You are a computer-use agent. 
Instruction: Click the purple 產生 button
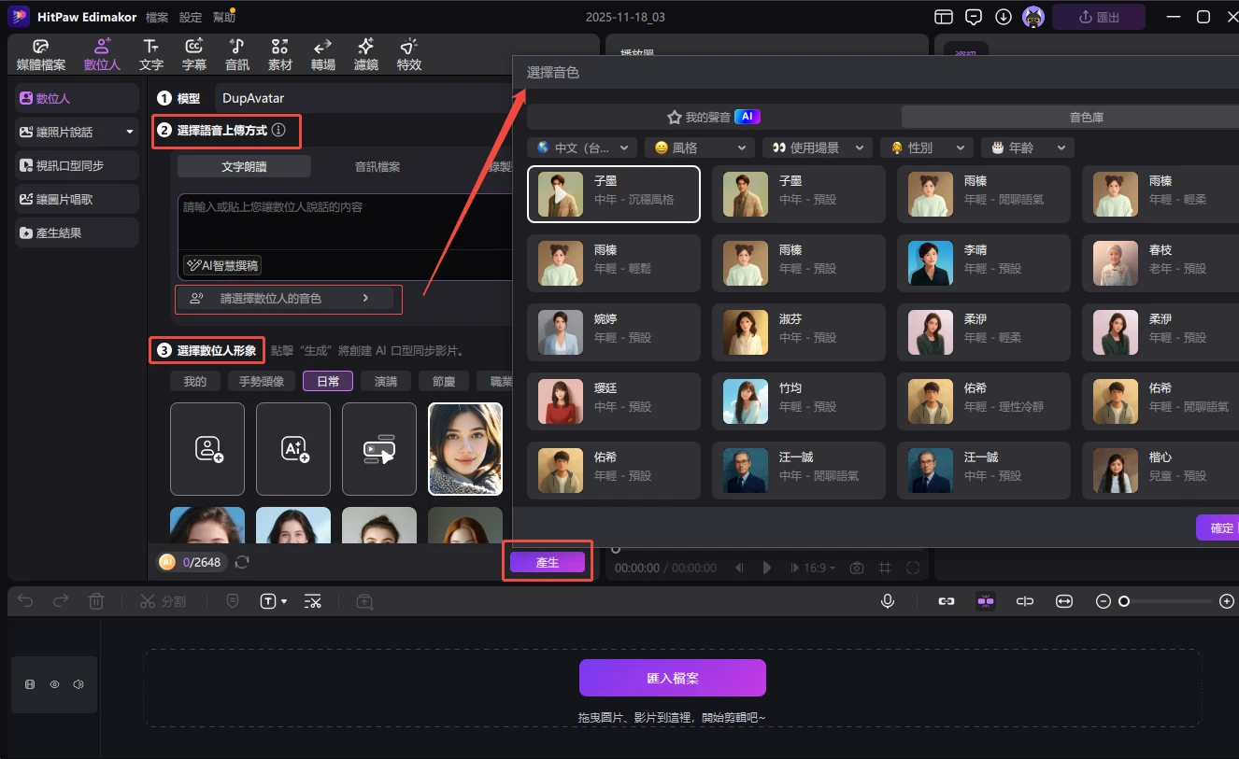point(548,562)
